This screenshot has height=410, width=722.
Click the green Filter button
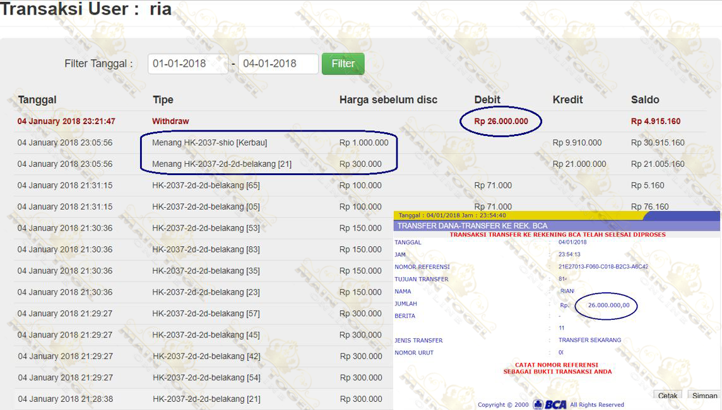click(343, 64)
